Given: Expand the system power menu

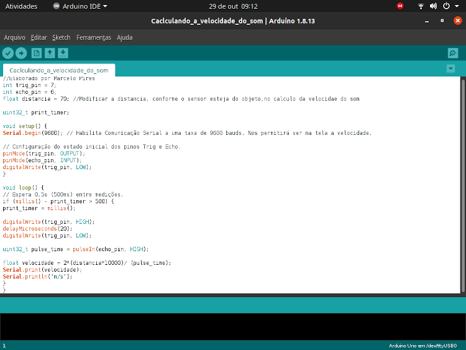Looking at the screenshot, I should click(447, 6).
